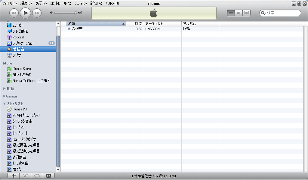Click the sidebar scrollbar up arrow
308x180 pixels.
pos(58,23)
